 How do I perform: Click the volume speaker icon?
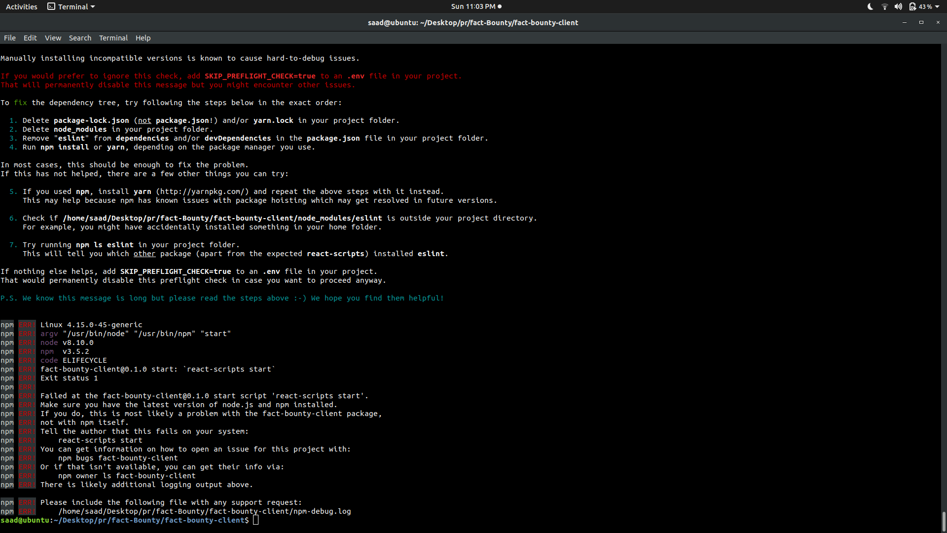(x=898, y=6)
